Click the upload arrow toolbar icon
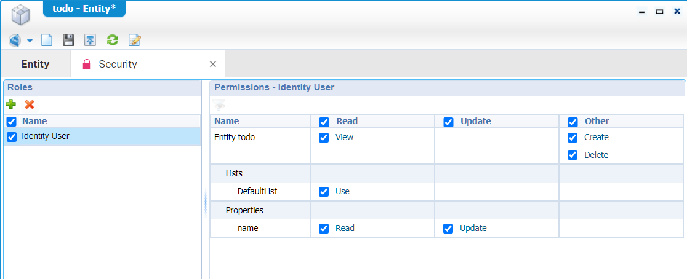This screenshot has height=279, width=687. [90, 41]
